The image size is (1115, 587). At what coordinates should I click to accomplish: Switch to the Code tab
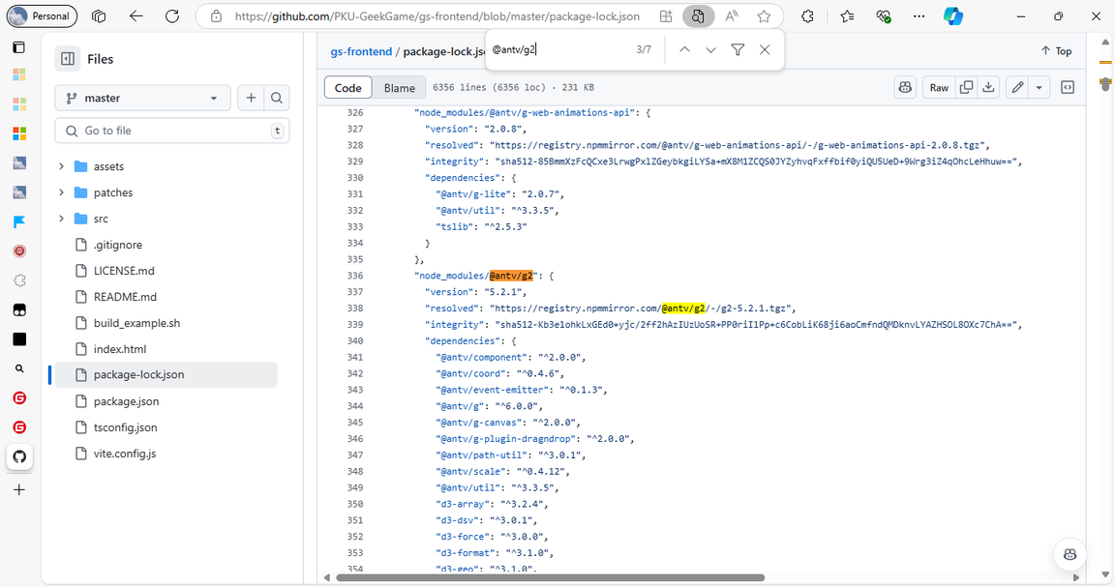click(347, 87)
